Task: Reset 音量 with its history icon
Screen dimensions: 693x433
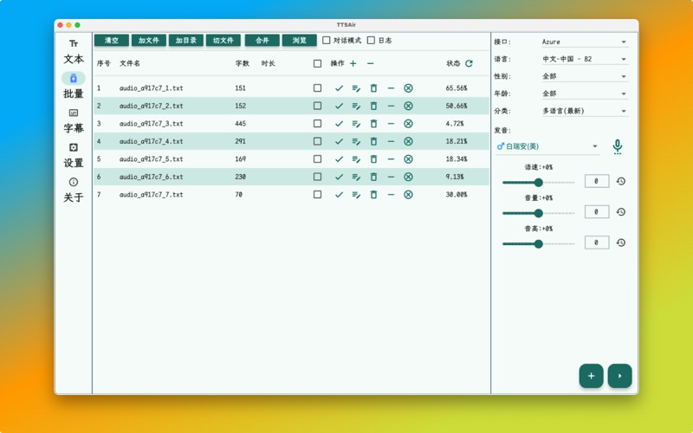Action: (x=621, y=212)
